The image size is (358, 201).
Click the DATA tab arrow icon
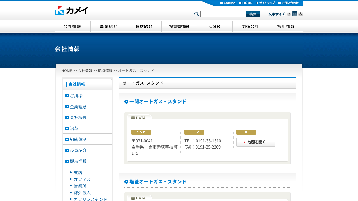coord(133,118)
